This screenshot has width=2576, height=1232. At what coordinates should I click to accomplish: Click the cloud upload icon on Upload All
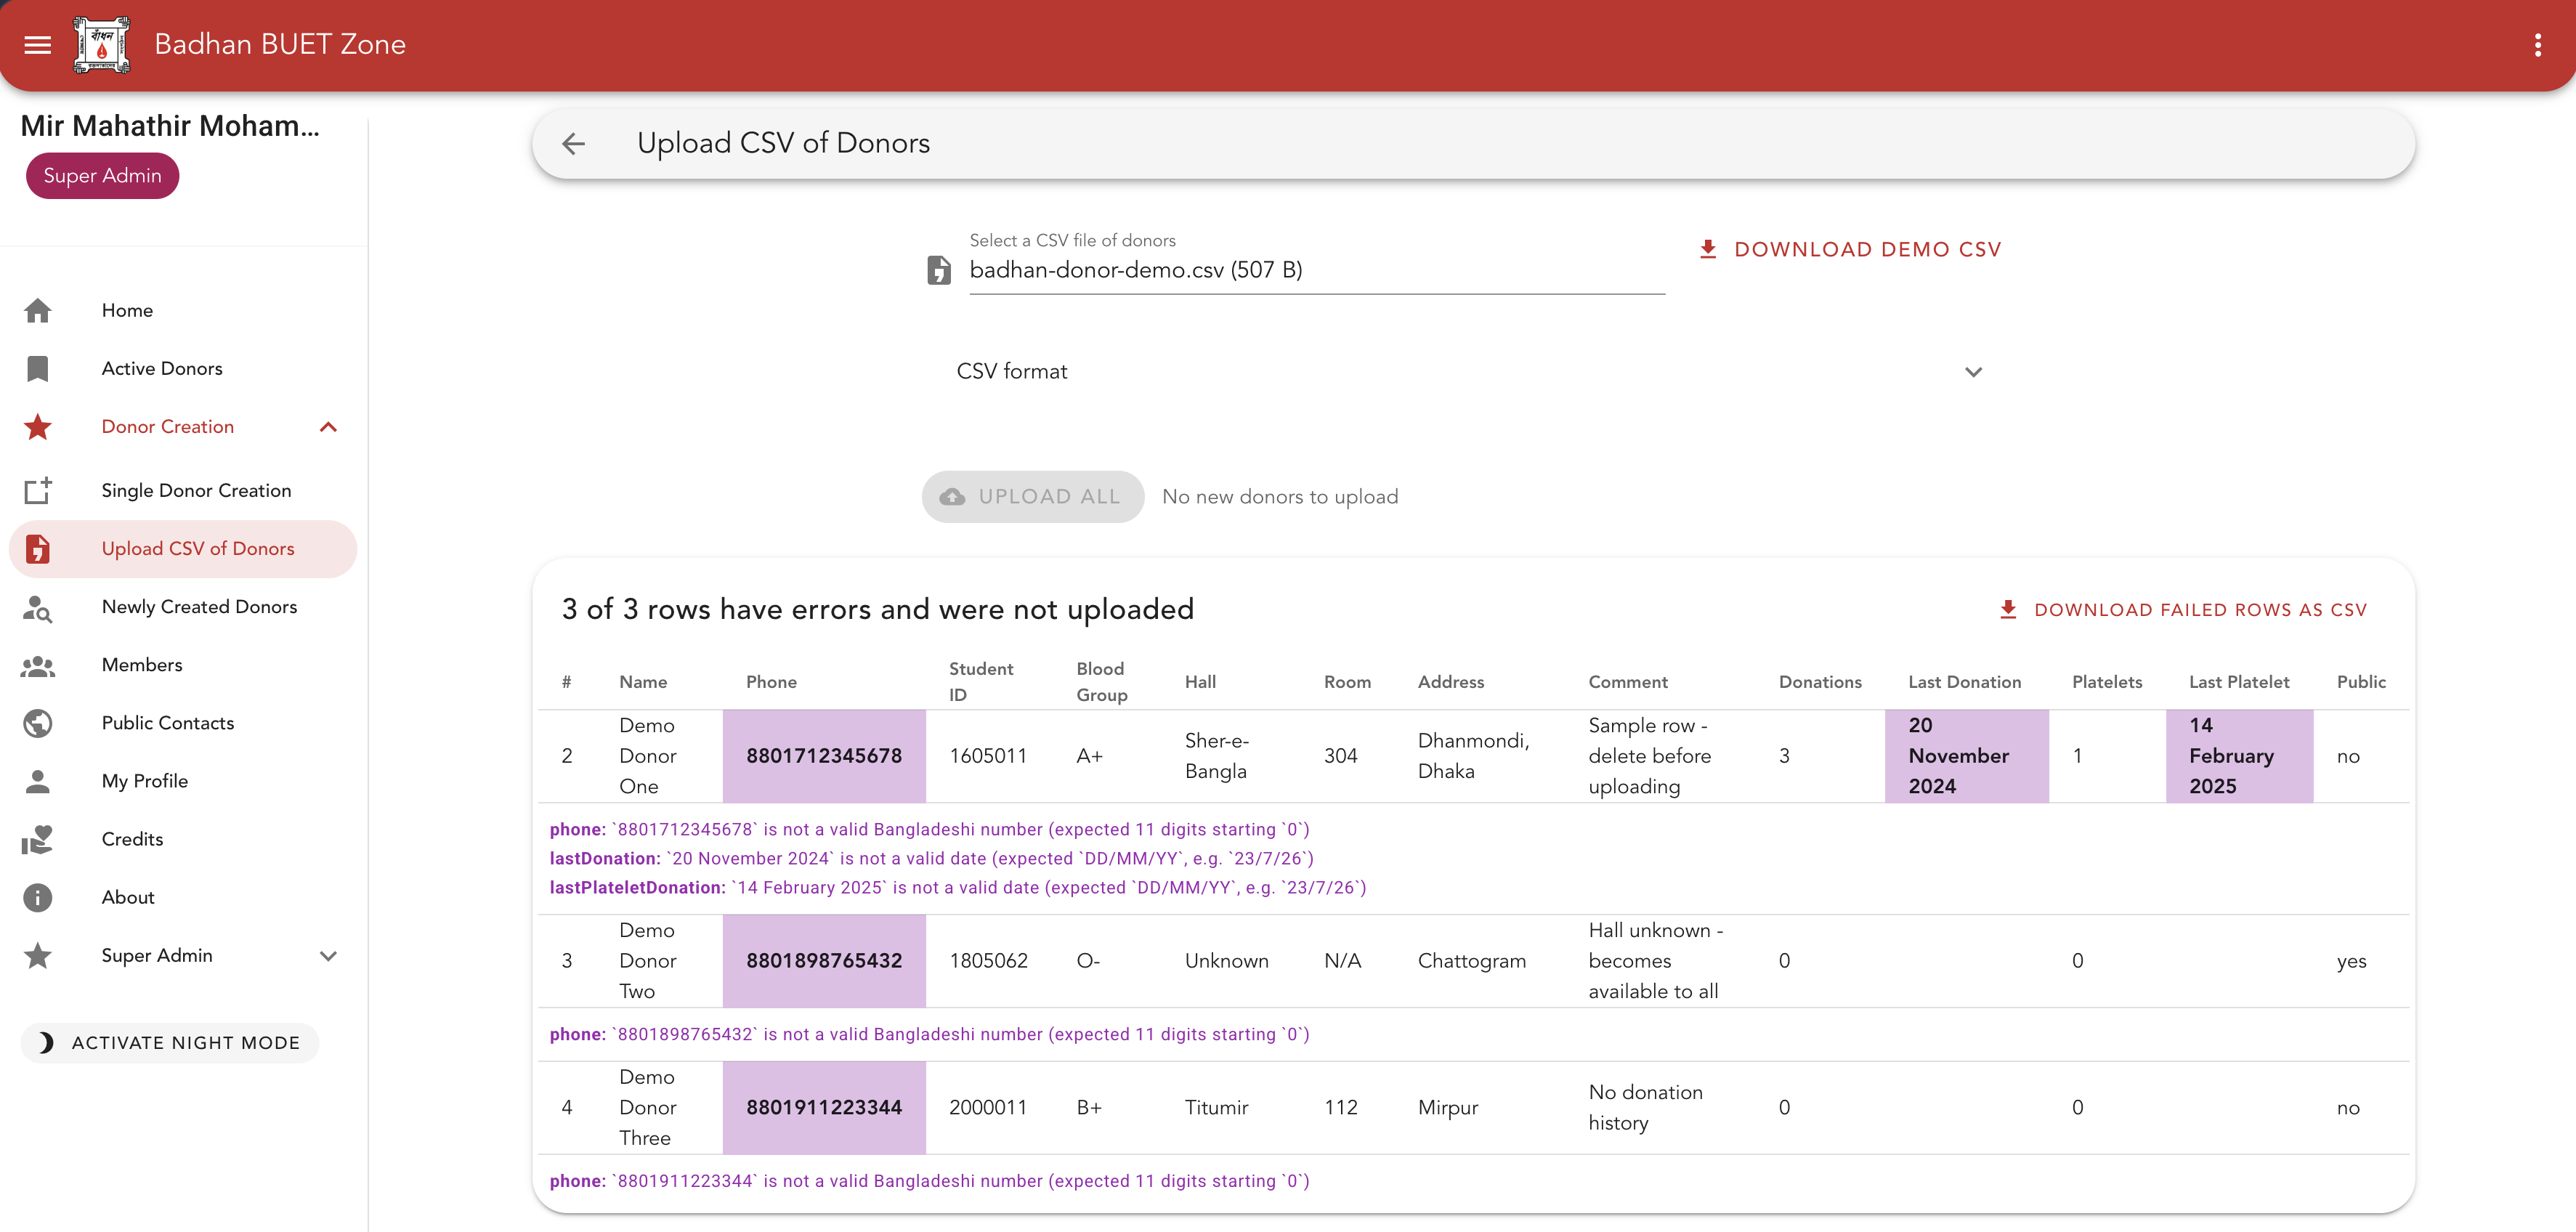pos(953,497)
